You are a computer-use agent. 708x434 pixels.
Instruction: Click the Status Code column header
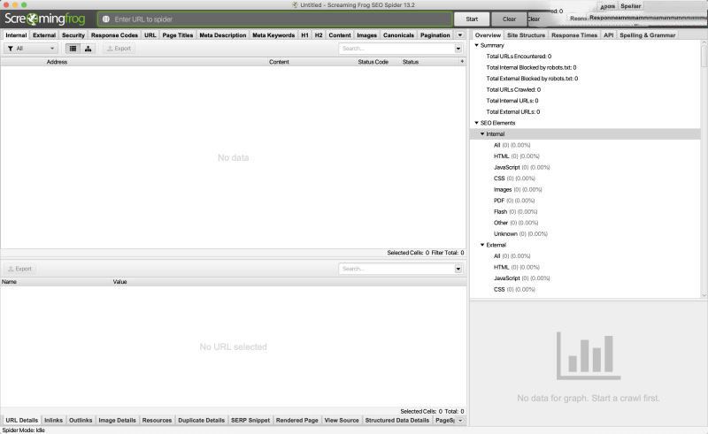[373, 62]
